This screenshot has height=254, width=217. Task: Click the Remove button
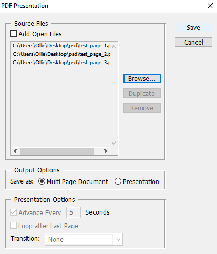click(x=142, y=108)
